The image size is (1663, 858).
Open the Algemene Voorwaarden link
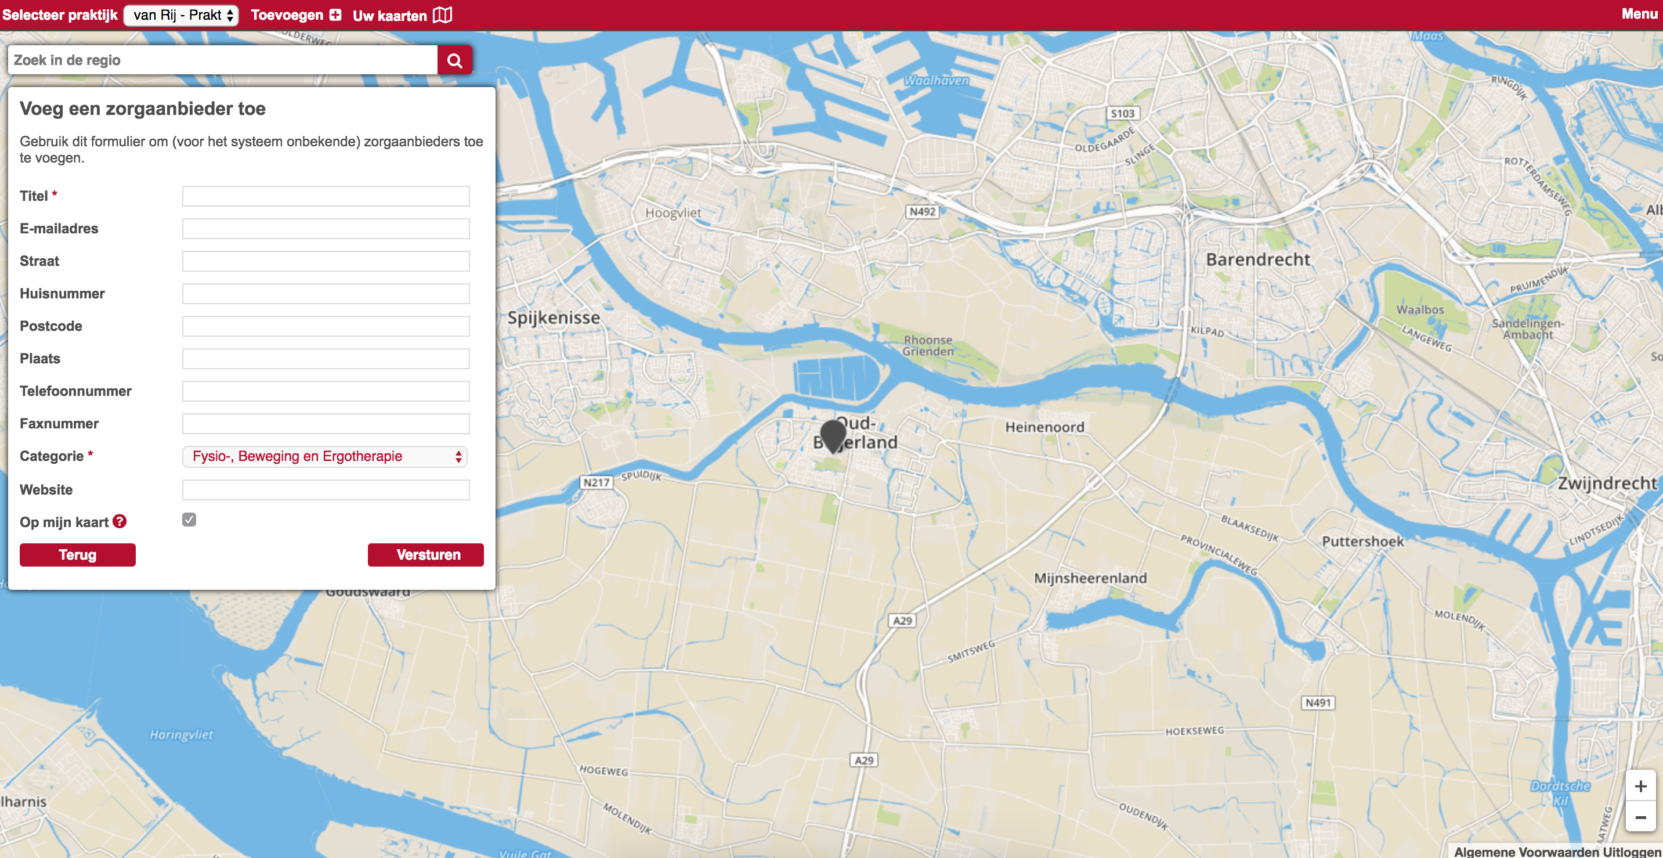(x=1526, y=852)
